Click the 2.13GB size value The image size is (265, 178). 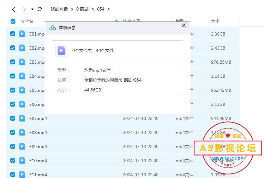[218, 104]
